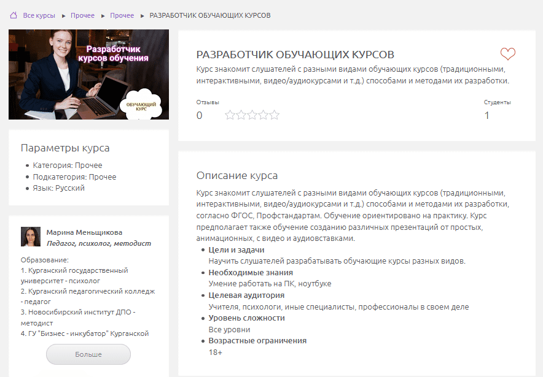Click the review count '0'
This screenshot has width=543, height=377.
tap(199, 115)
